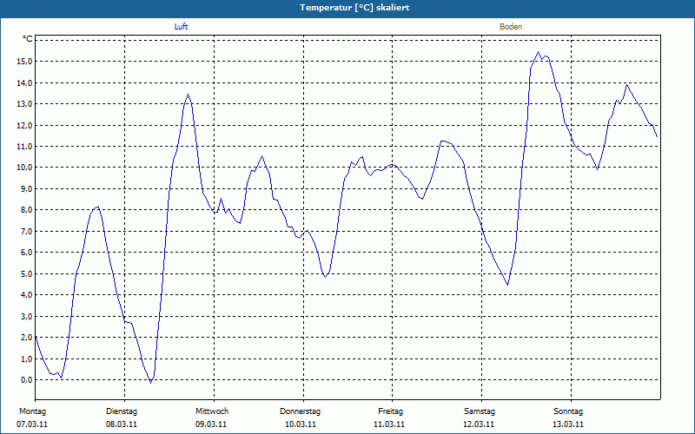Click the 'Samstag' day label
Screen dimensions: 695x434
(480, 411)
